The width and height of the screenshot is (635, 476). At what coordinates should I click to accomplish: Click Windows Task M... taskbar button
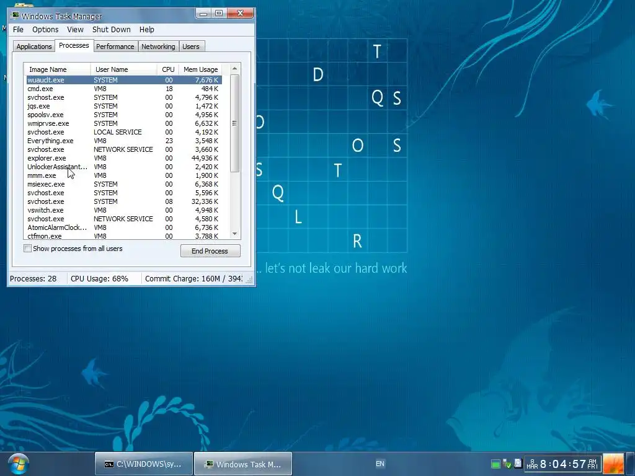tap(243, 464)
